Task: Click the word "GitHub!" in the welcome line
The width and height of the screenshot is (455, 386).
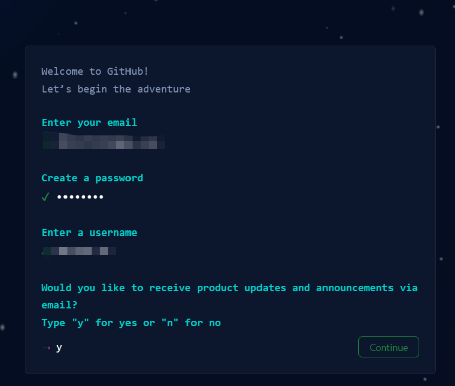Action: pyautogui.click(x=127, y=71)
